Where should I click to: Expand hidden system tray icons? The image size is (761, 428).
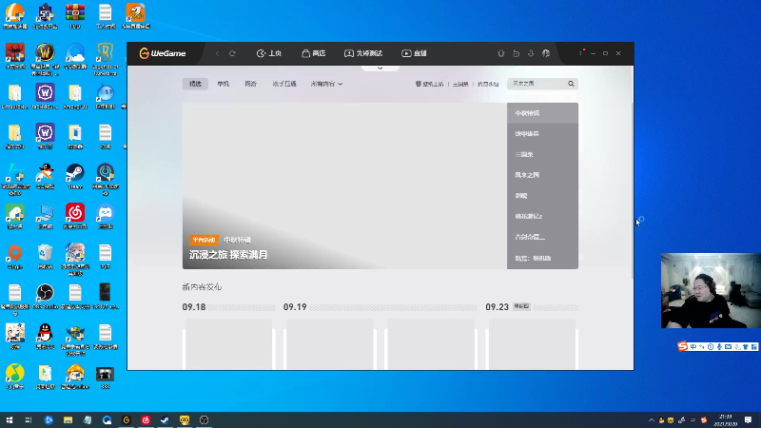[652, 419]
